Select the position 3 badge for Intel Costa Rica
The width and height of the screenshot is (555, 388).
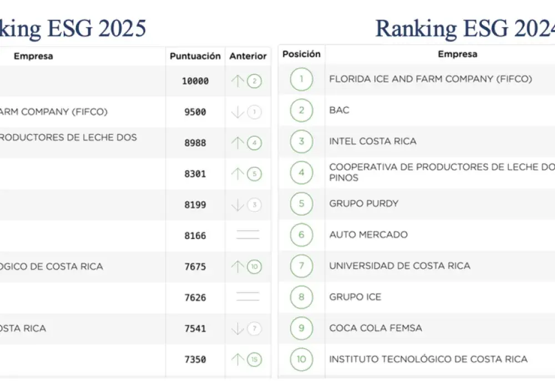tap(301, 141)
